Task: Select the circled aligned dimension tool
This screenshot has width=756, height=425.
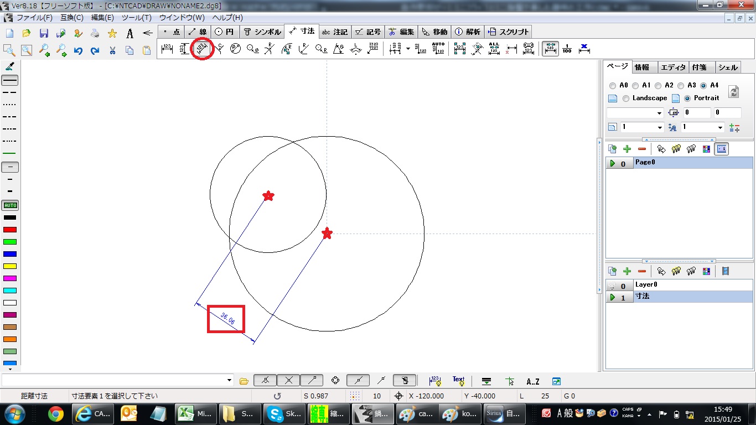Action: point(202,49)
